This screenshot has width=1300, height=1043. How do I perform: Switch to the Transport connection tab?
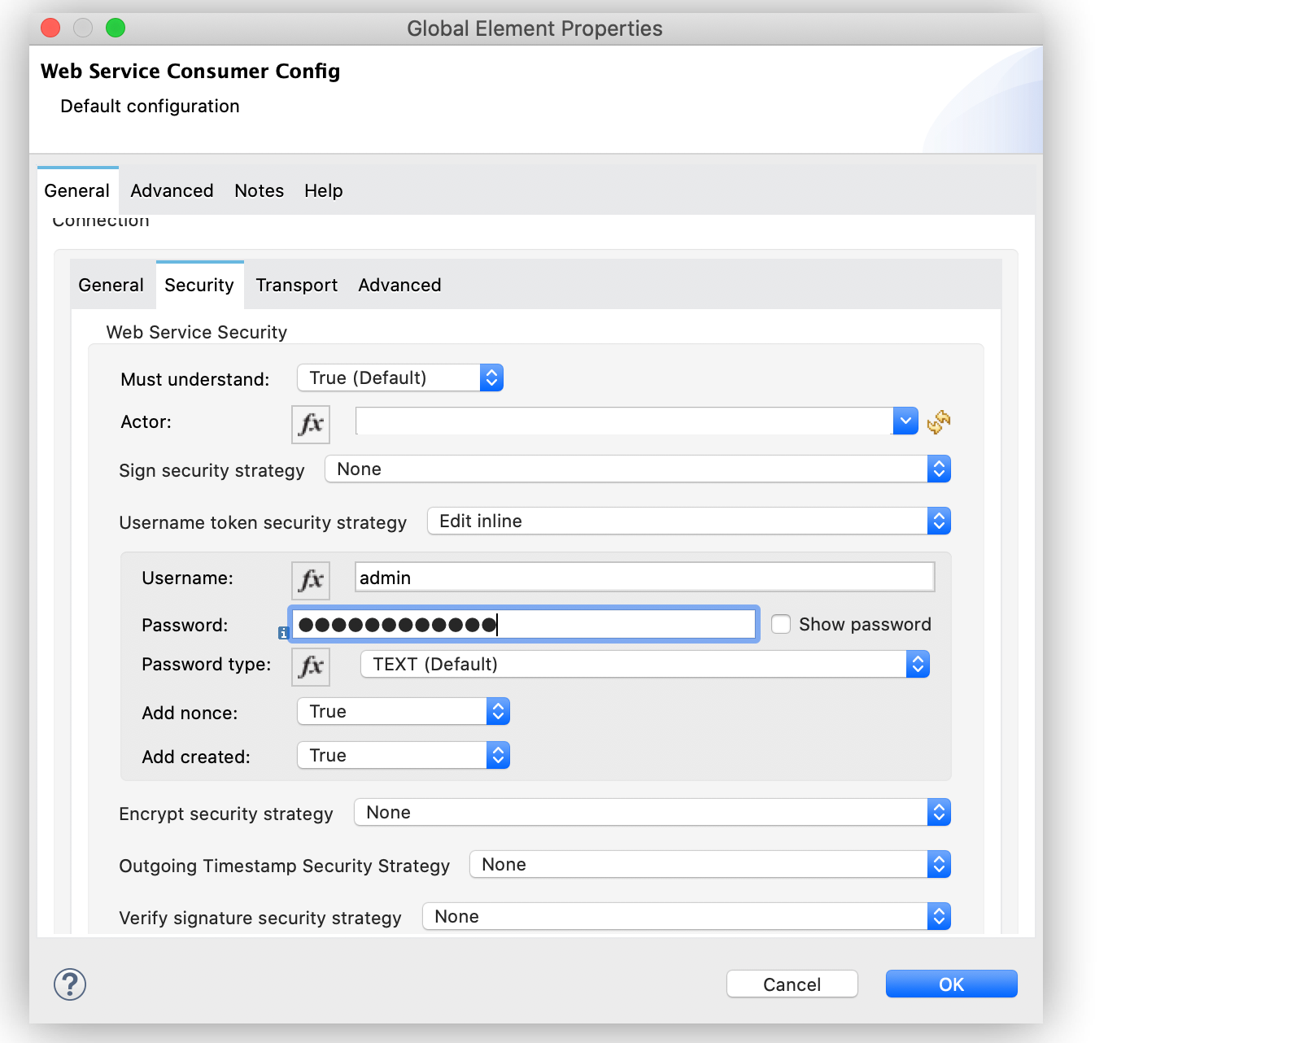click(x=296, y=285)
